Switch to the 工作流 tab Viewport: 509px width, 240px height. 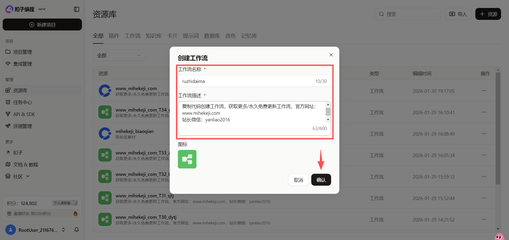click(x=132, y=36)
